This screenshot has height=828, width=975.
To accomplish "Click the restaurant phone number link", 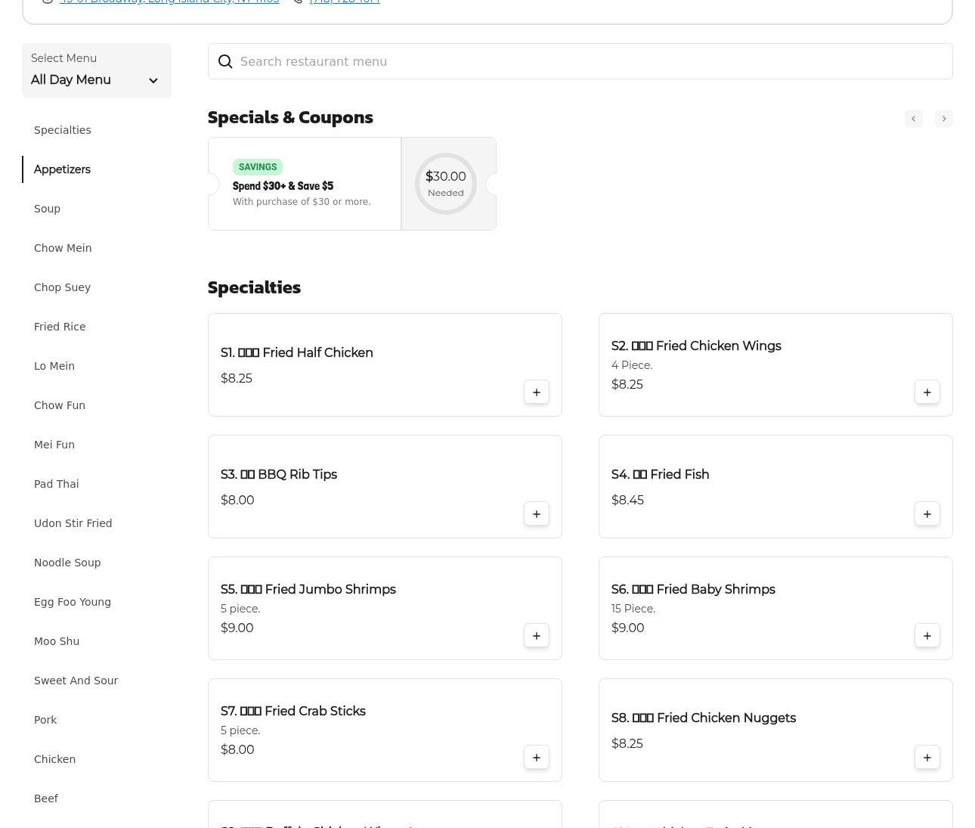I will pyautogui.click(x=345, y=2).
